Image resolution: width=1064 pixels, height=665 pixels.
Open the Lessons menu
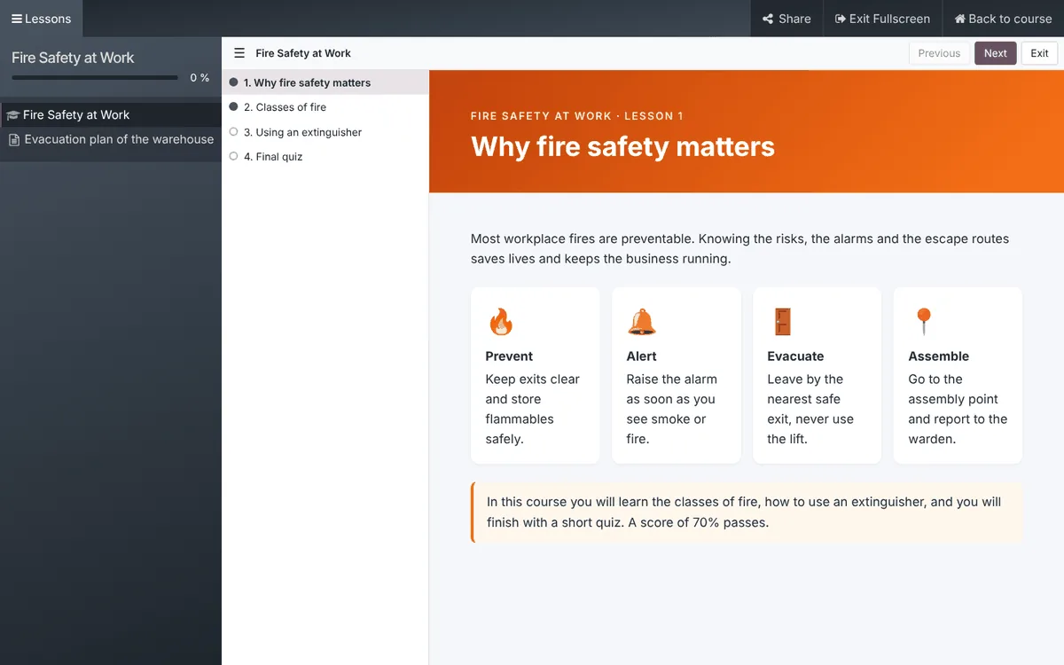point(42,19)
